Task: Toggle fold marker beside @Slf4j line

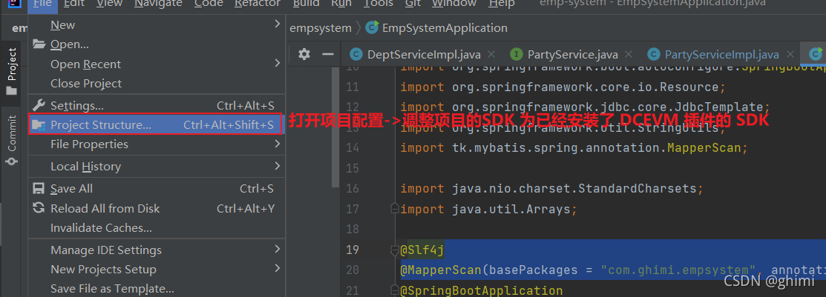Action: click(395, 250)
